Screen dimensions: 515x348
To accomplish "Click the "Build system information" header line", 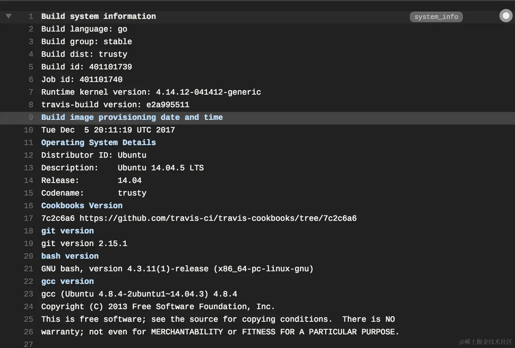I will pos(98,16).
